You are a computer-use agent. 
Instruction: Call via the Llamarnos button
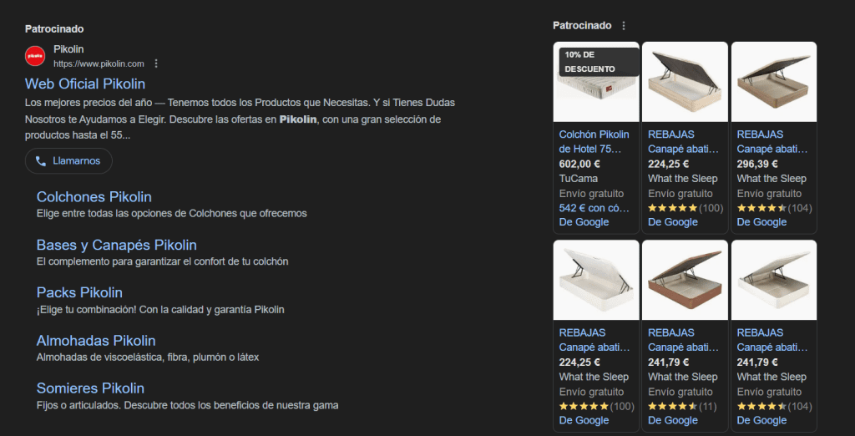68,161
